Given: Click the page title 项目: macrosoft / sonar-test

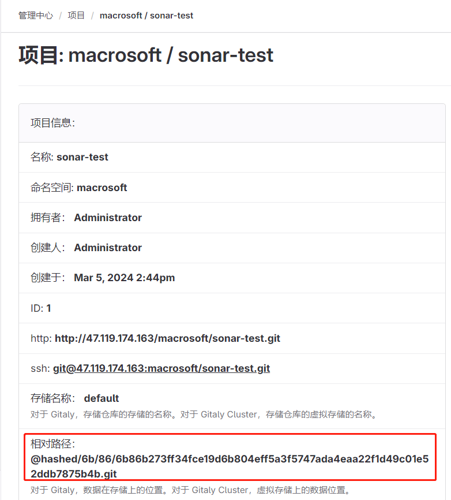Looking at the screenshot, I should [146, 55].
